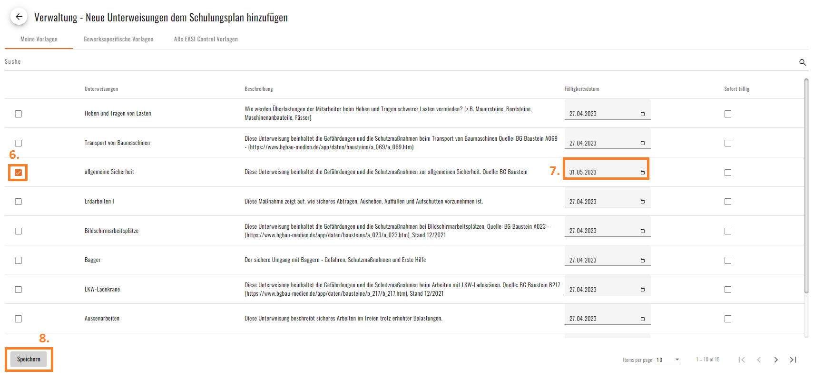This screenshot has height=379, width=814.
Task: Mark Heben und Tragen as Sofort fällig
Action: point(728,114)
